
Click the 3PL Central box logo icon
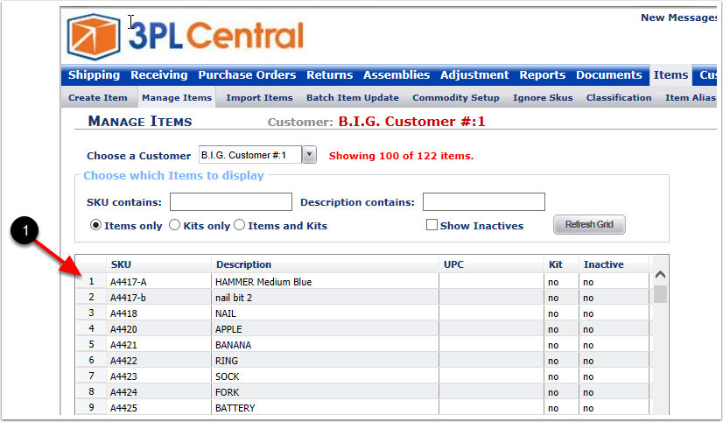pyautogui.click(x=94, y=36)
